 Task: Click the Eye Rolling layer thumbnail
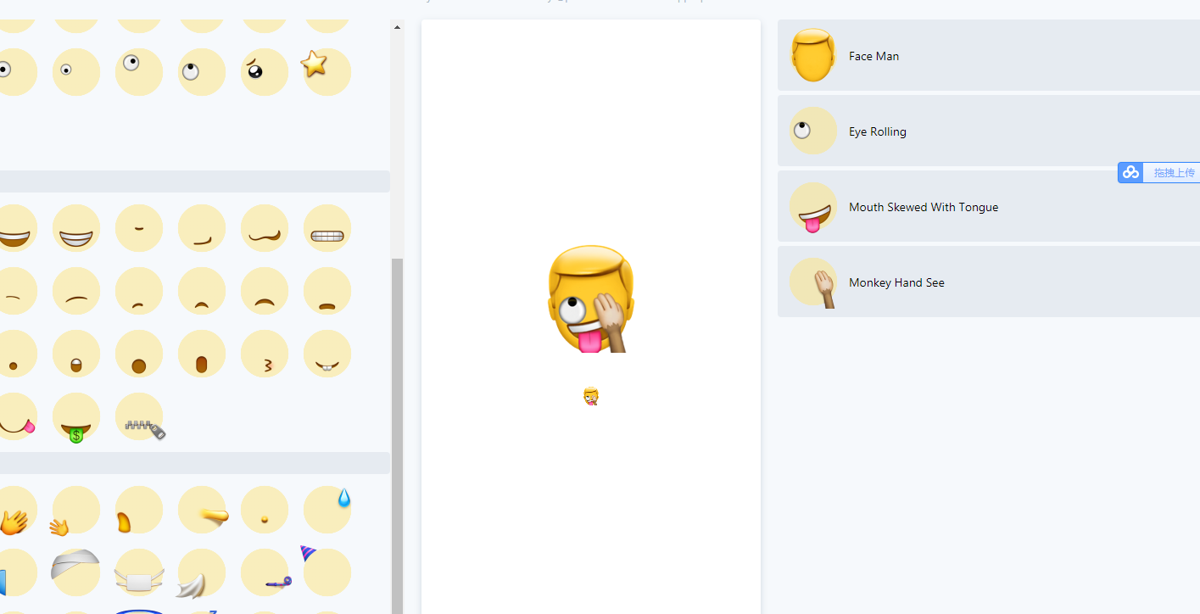coord(813,131)
